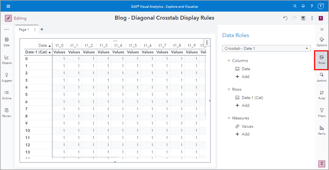Viewport: 329px width, 170px height.
Task: Open the Roles pane
Action: [322, 60]
